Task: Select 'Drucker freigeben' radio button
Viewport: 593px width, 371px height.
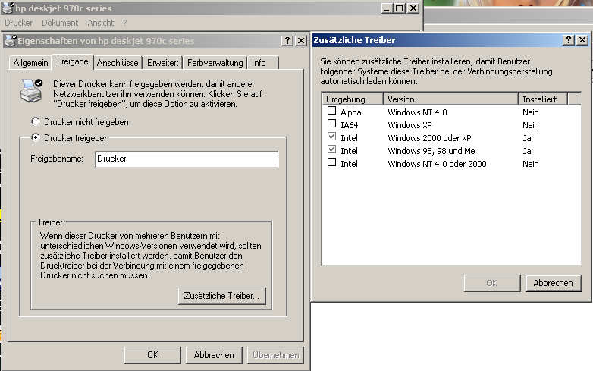Action: (x=35, y=137)
